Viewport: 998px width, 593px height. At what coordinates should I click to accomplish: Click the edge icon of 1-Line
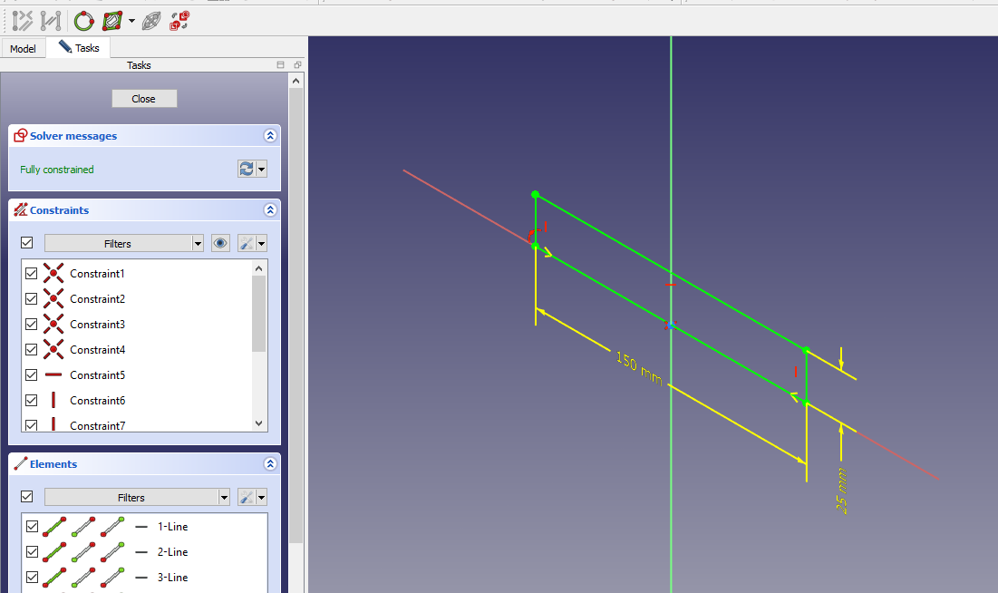(x=54, y=527)
